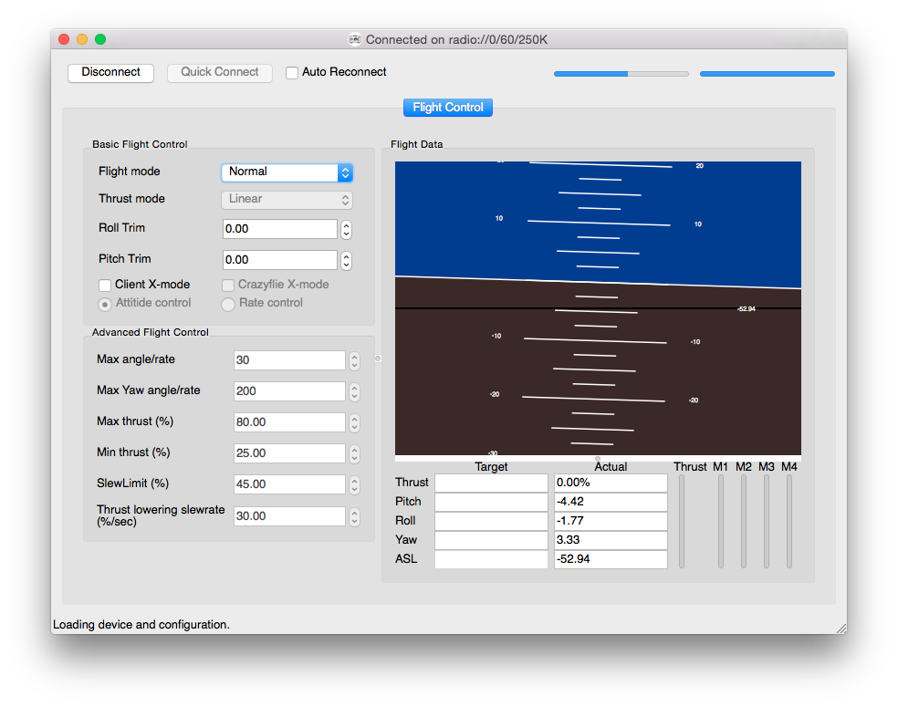This screenshot has width=898, height=707.
Task: Click the Target Yaw field
Action: tap(491, 540)
